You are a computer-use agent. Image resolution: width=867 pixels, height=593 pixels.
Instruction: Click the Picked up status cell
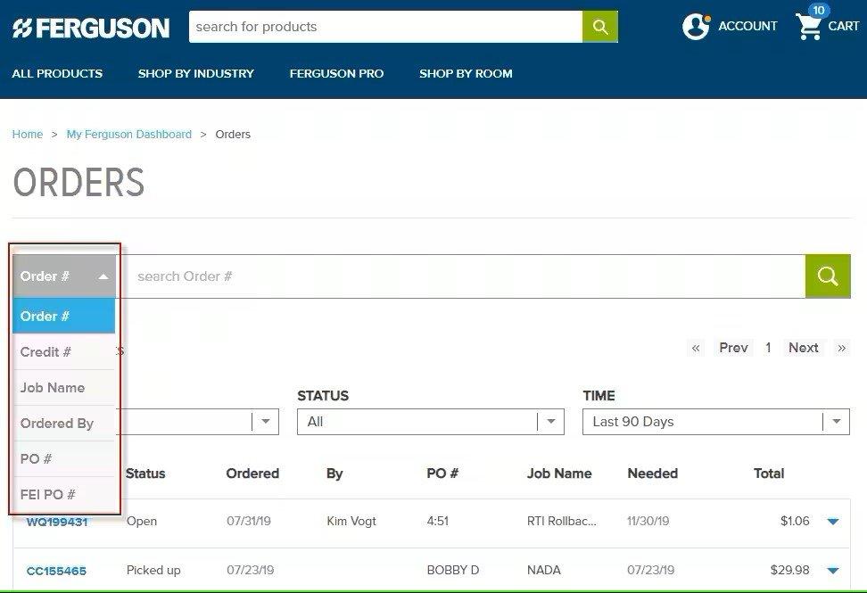coord(153,571)
